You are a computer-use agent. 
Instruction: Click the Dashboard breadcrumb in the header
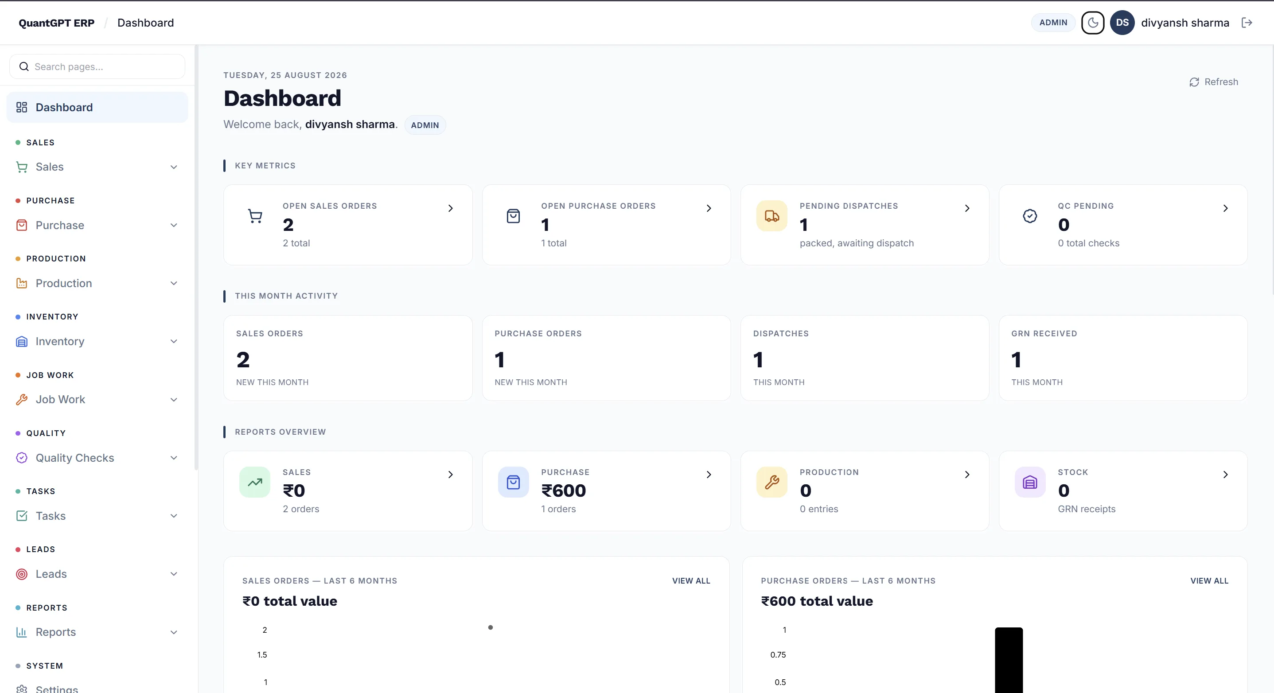(145, 23)
